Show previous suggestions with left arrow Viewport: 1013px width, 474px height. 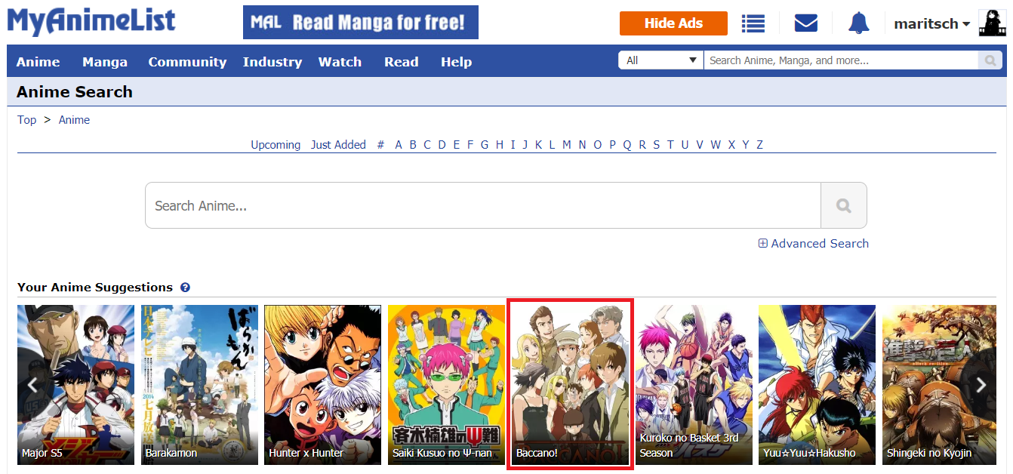32,385
